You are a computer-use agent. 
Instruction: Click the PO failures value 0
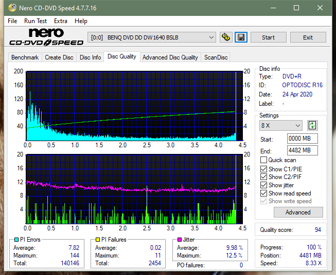click(x=241, y=265)
